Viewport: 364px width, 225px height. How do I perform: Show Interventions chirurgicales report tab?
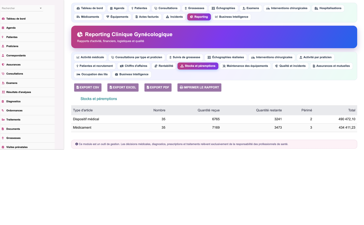pyautogui.click(x=272, y=57)
